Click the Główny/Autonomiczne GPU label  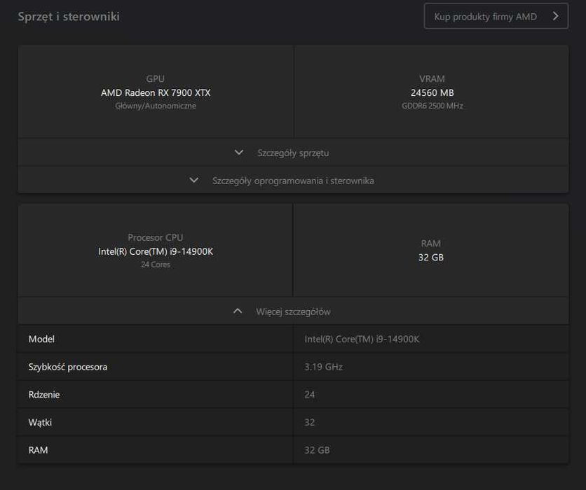click(x=156, y=106)
